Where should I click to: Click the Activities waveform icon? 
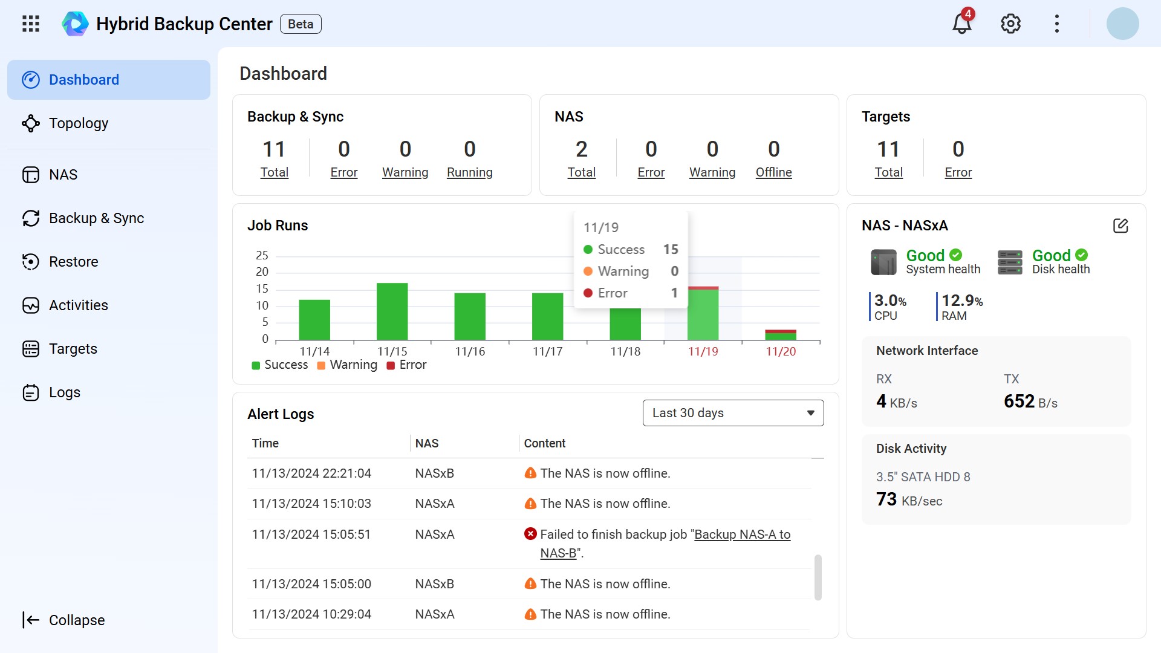coord(31,305)
